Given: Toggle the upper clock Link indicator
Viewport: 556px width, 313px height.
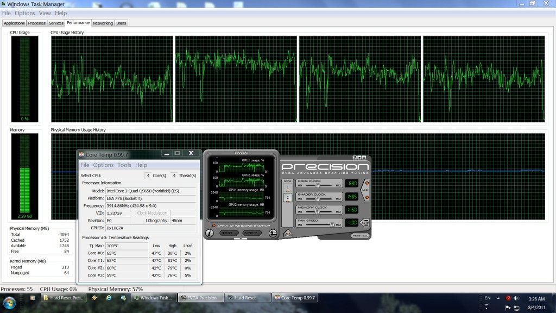Looking at the screenshot, I should point(367,182).
